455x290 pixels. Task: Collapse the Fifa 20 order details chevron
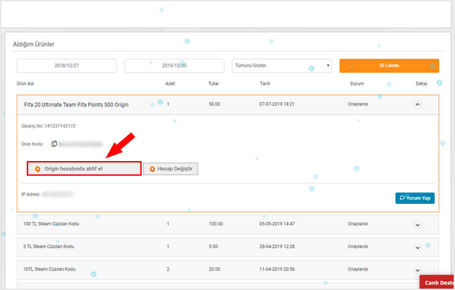pyautogui.click(x=418, y=104)
